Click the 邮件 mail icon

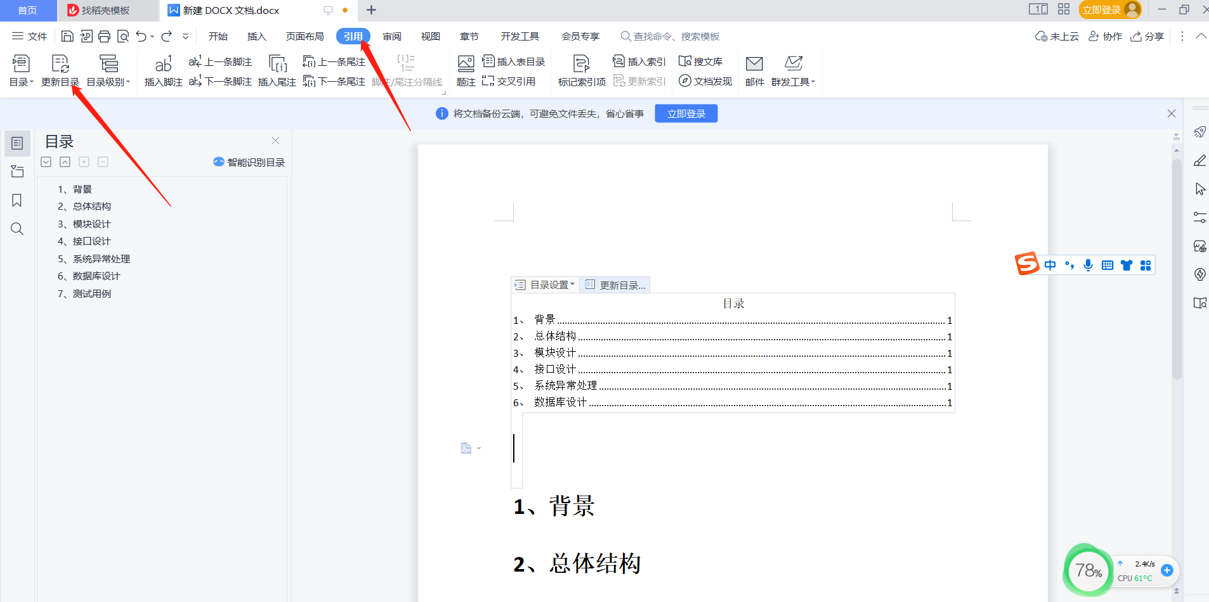pyautogui.click(x=754, y=71)
